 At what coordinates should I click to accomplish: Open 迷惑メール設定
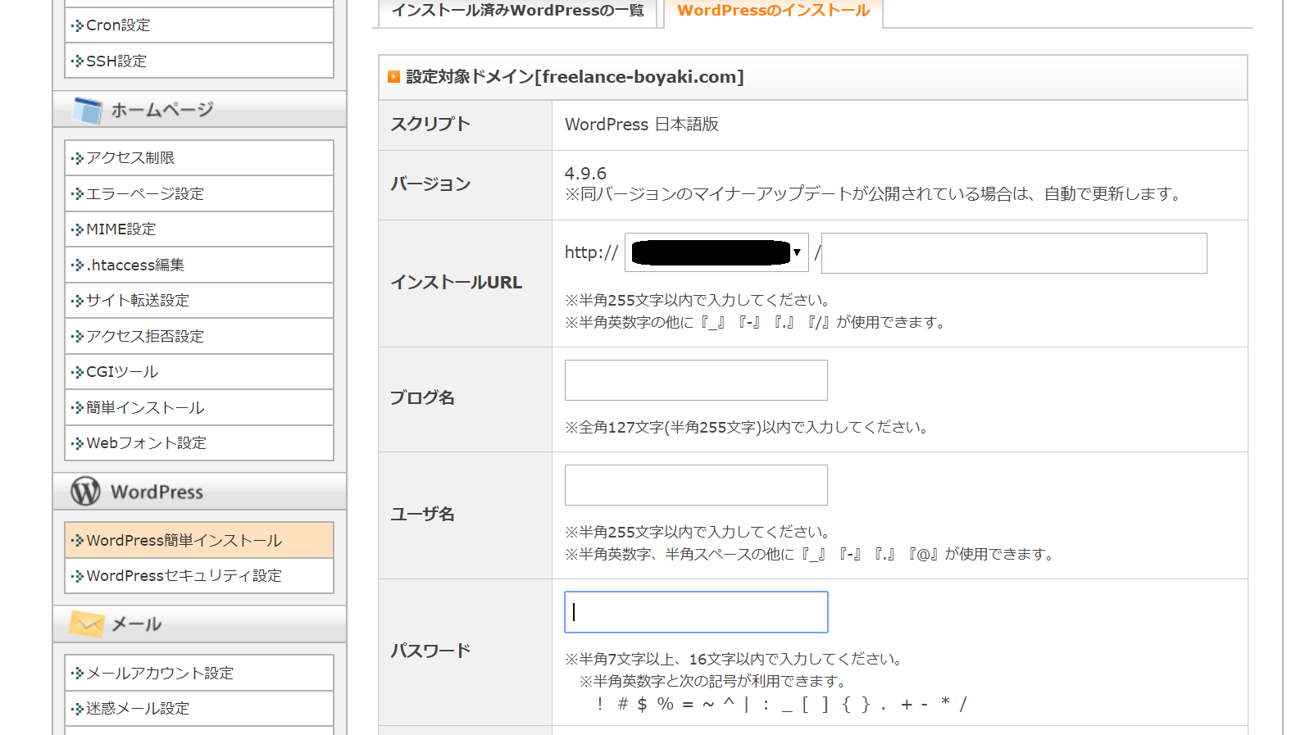click(199, 708)
